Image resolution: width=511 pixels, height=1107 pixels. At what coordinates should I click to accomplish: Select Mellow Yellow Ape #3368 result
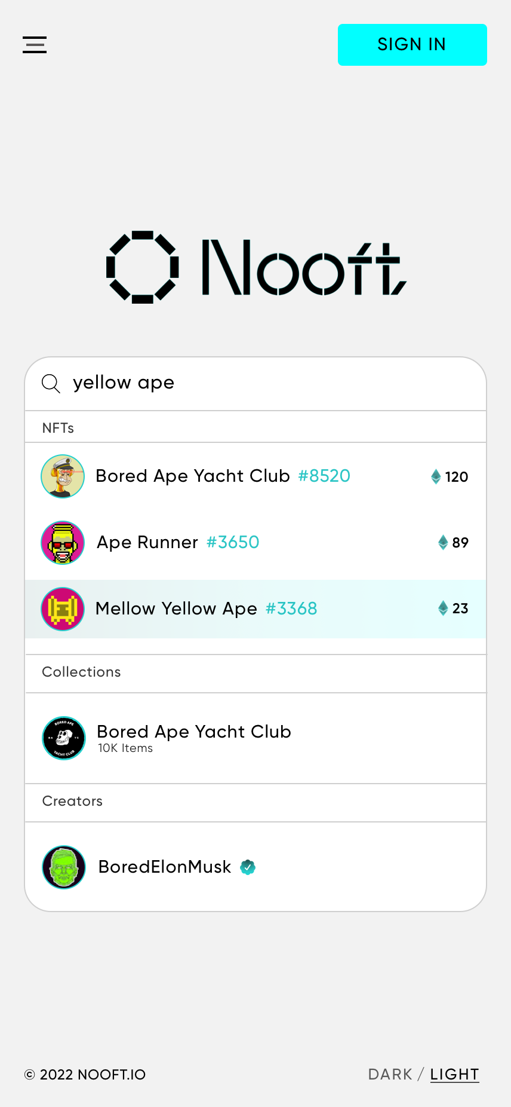206,608
